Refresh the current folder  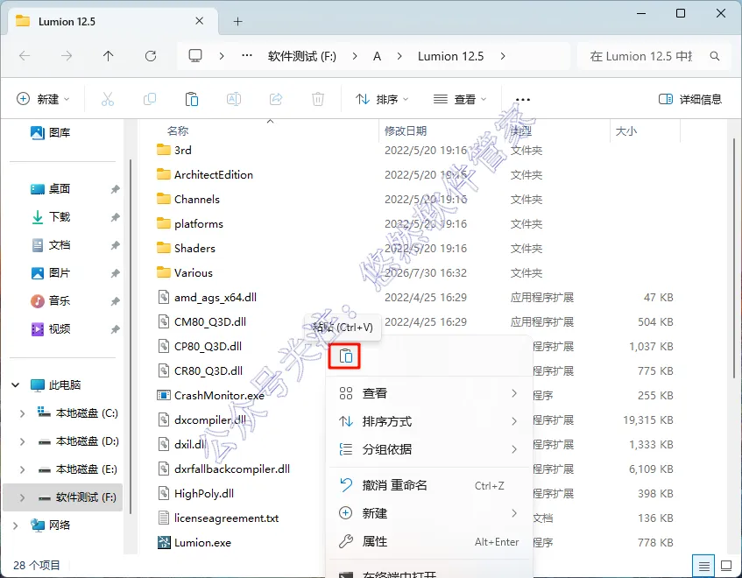pos(151,56)
